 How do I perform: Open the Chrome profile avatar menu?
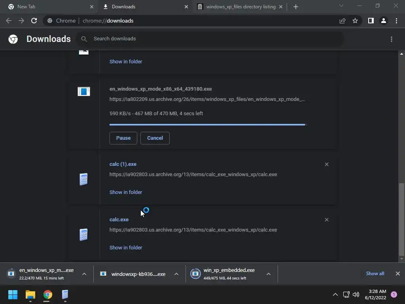(x=384, y=21)
